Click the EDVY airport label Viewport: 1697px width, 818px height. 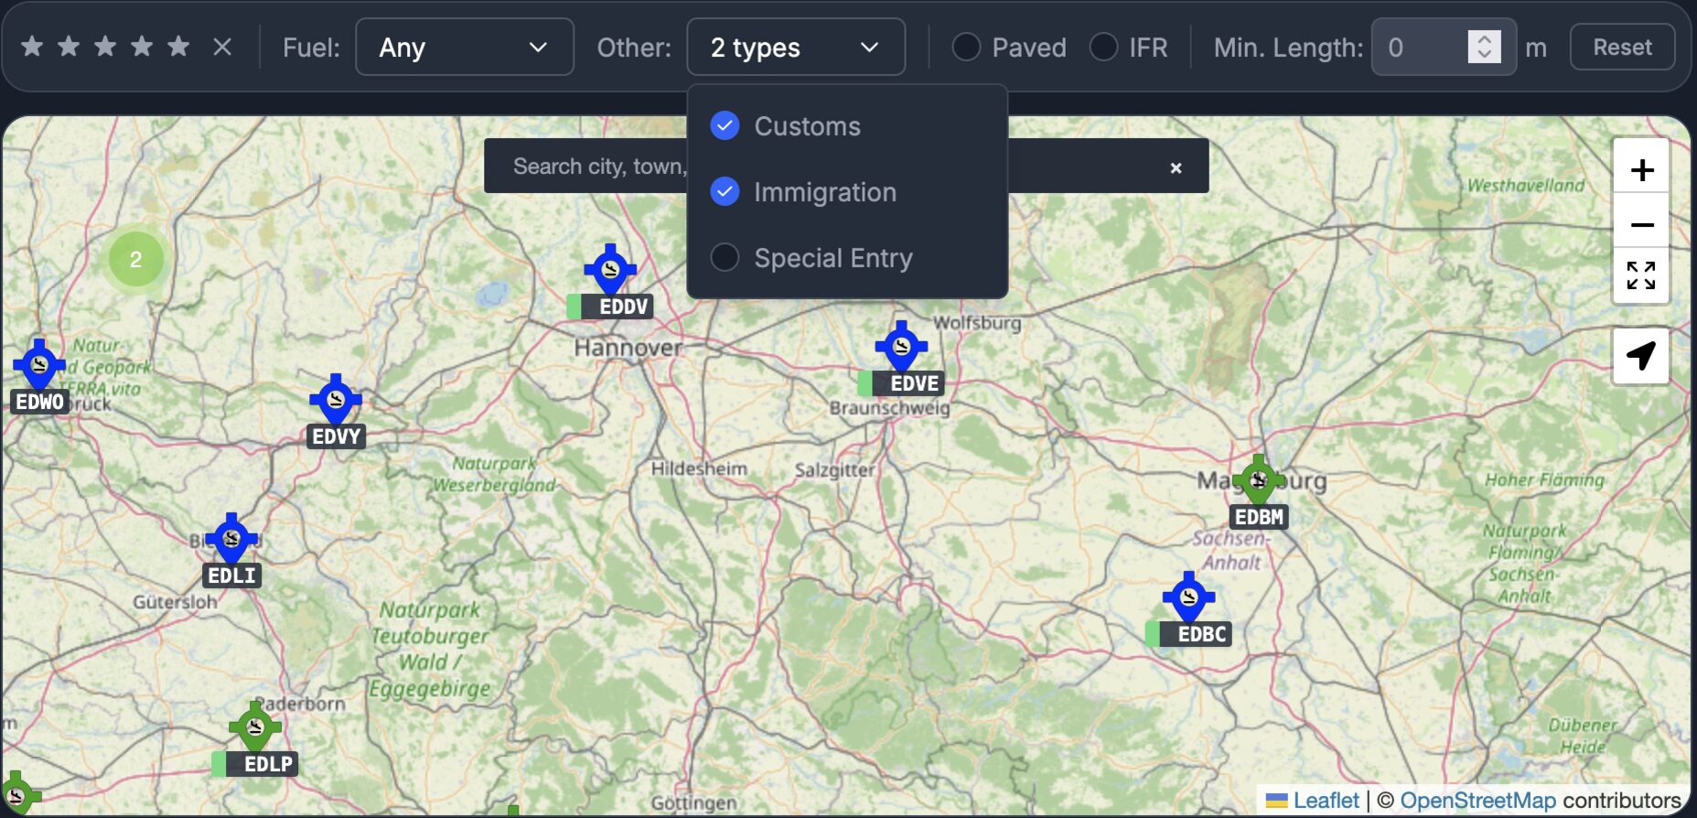pos(336,436)
